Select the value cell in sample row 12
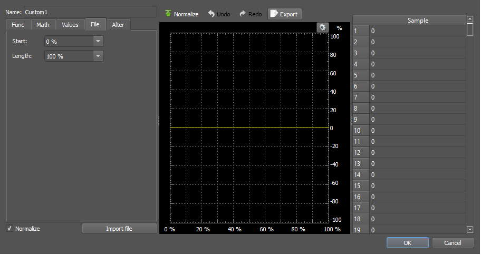 [x=418, y=153]
